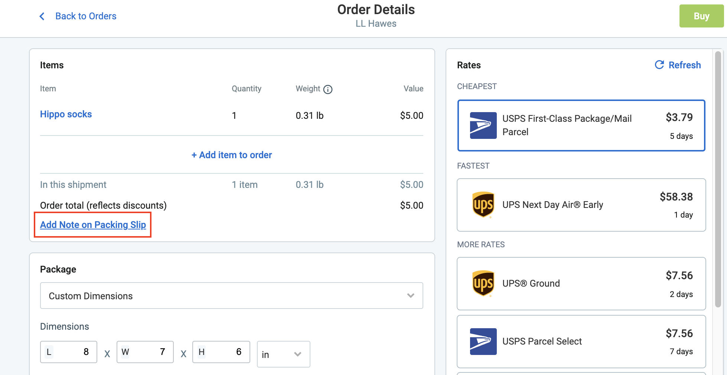Click the back chevron arrow icon
This screenshot has width=727, height=375.
click(x=42, y=16)
